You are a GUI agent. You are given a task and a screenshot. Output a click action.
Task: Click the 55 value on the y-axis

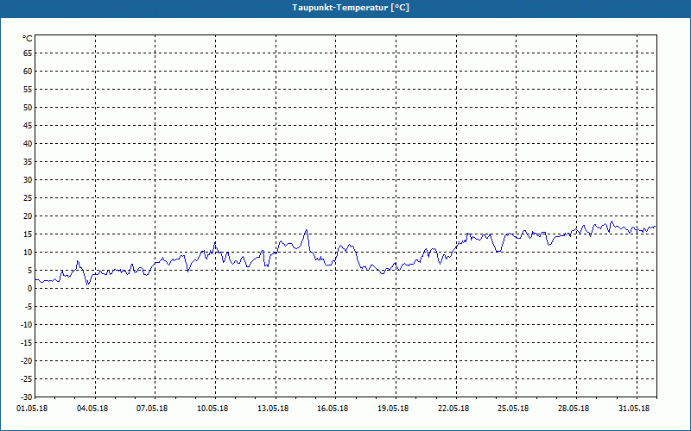click(x=28, y=90)
